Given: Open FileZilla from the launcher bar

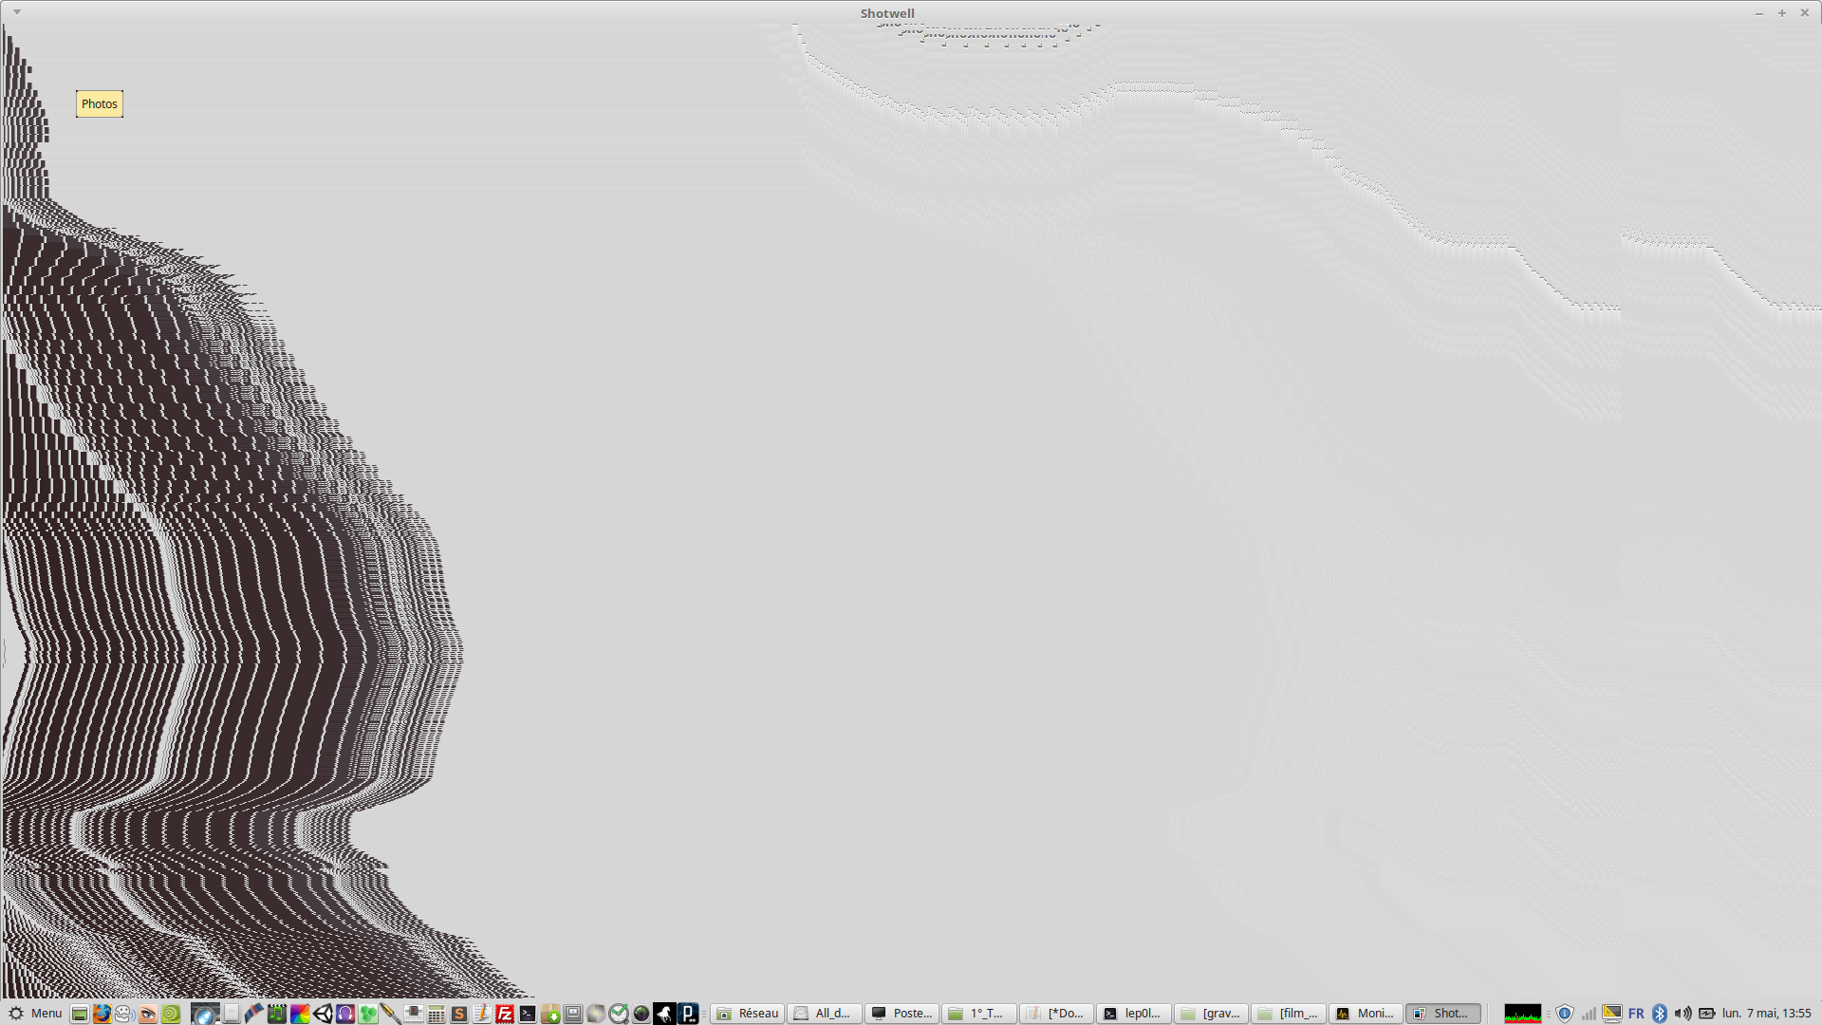Looking at the screenshot, I should point(505,1014).
